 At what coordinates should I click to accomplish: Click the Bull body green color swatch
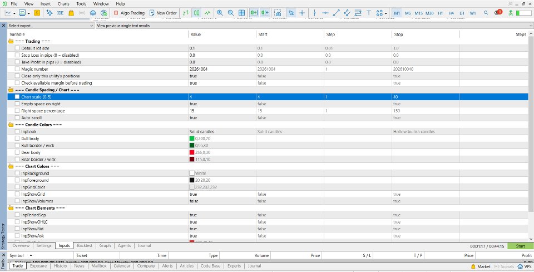coord(192,139)
